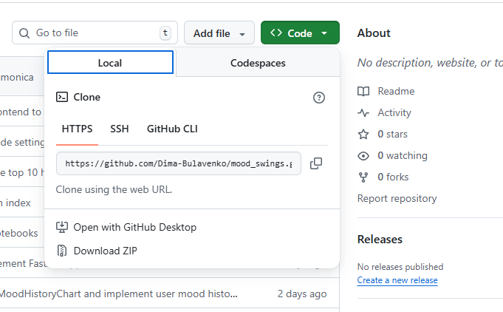This screenshot has height=312, width=503.
Task: Click the '2 days ago' commit timestamp
Action: pos(302,294)
